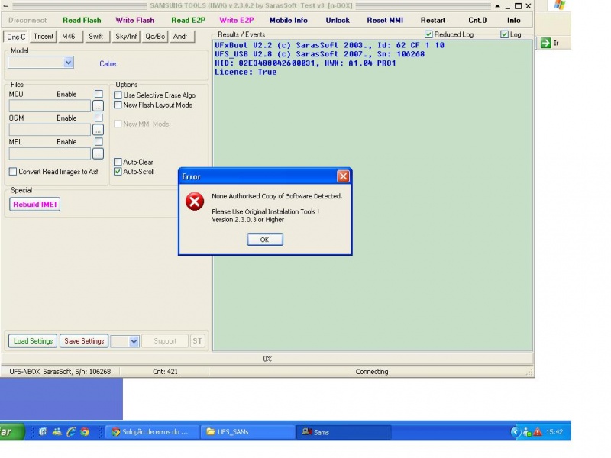Switch to the Qc/Bc tab
611x458 pixels.
pos(155,37)
